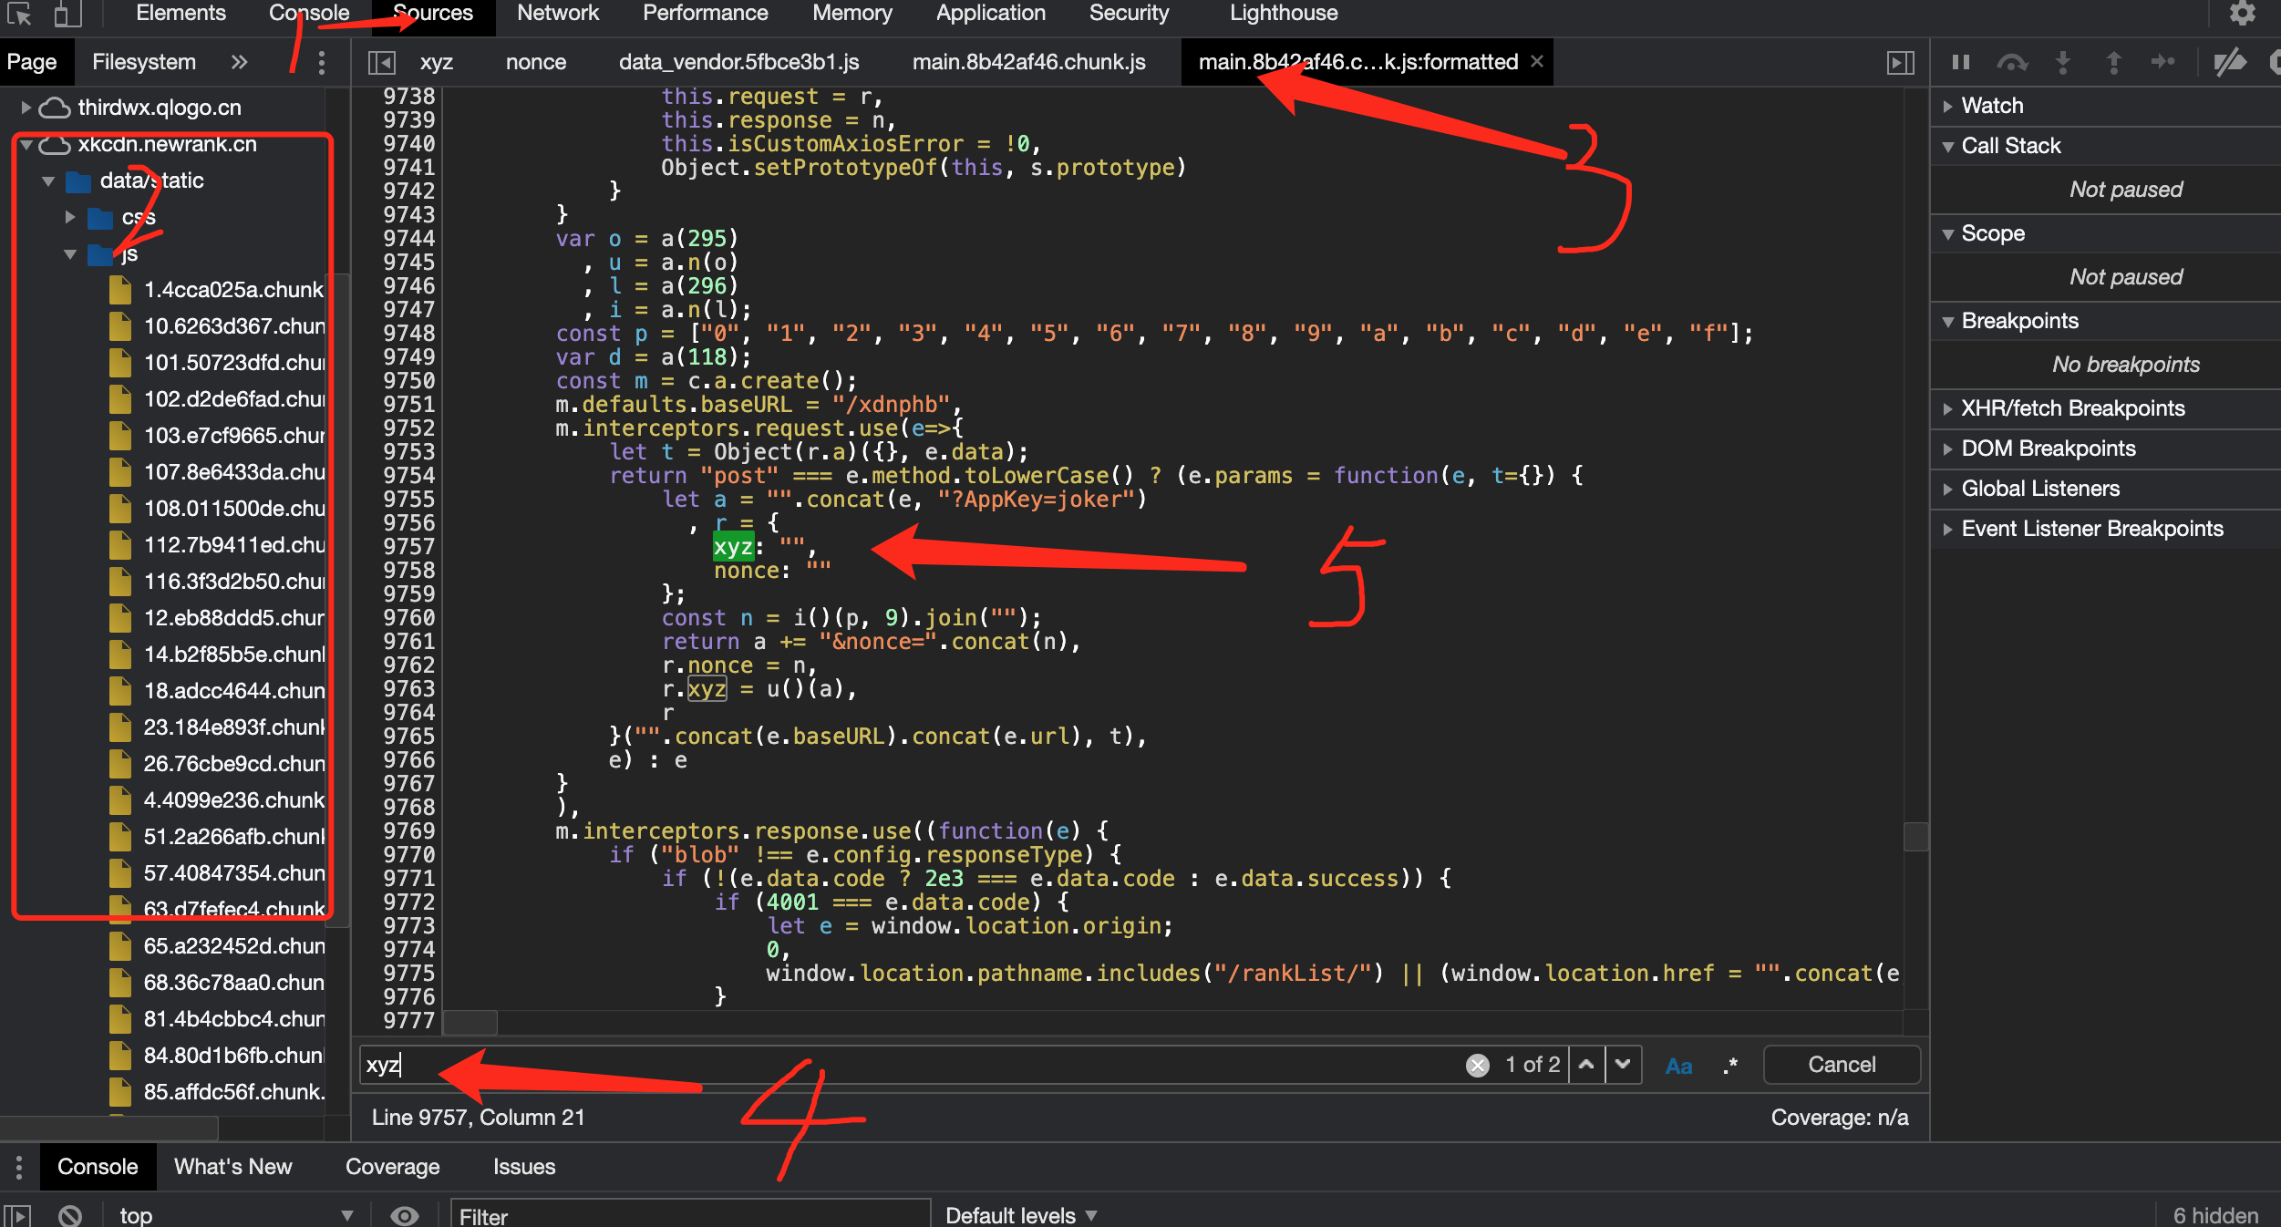Show console sidebar icon
This screenshot has height=1227, width=2281.
pos(18,1216)
